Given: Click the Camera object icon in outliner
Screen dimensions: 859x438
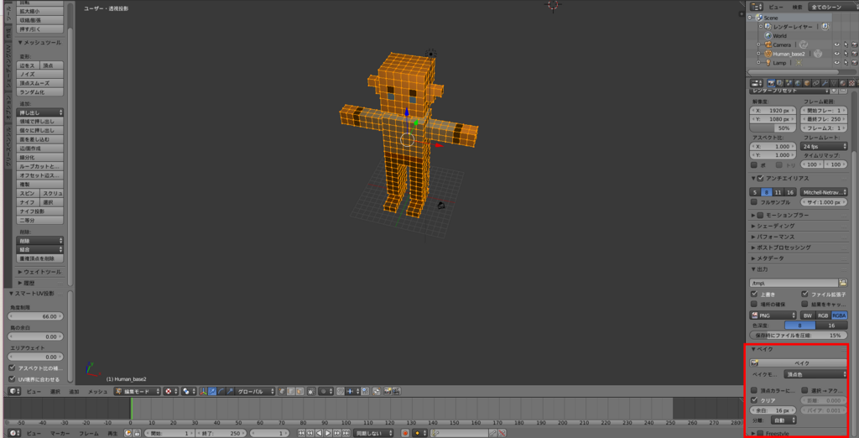Looking at the screenshot, I should coord(768,44).
